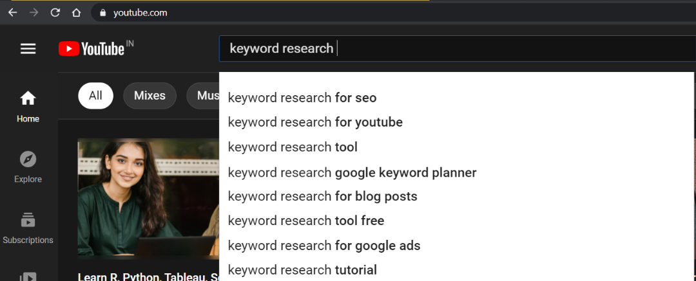Click the browser home icon
Screen dimensions: 696x281
pyautogui.click(x=76, y=12)
